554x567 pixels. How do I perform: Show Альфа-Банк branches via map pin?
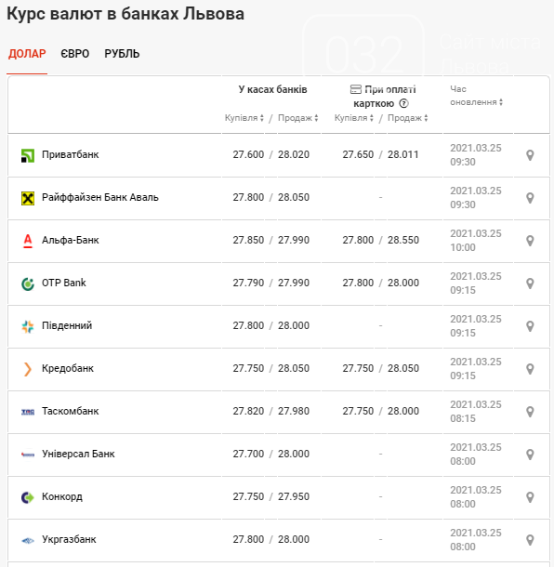[530, 241]
